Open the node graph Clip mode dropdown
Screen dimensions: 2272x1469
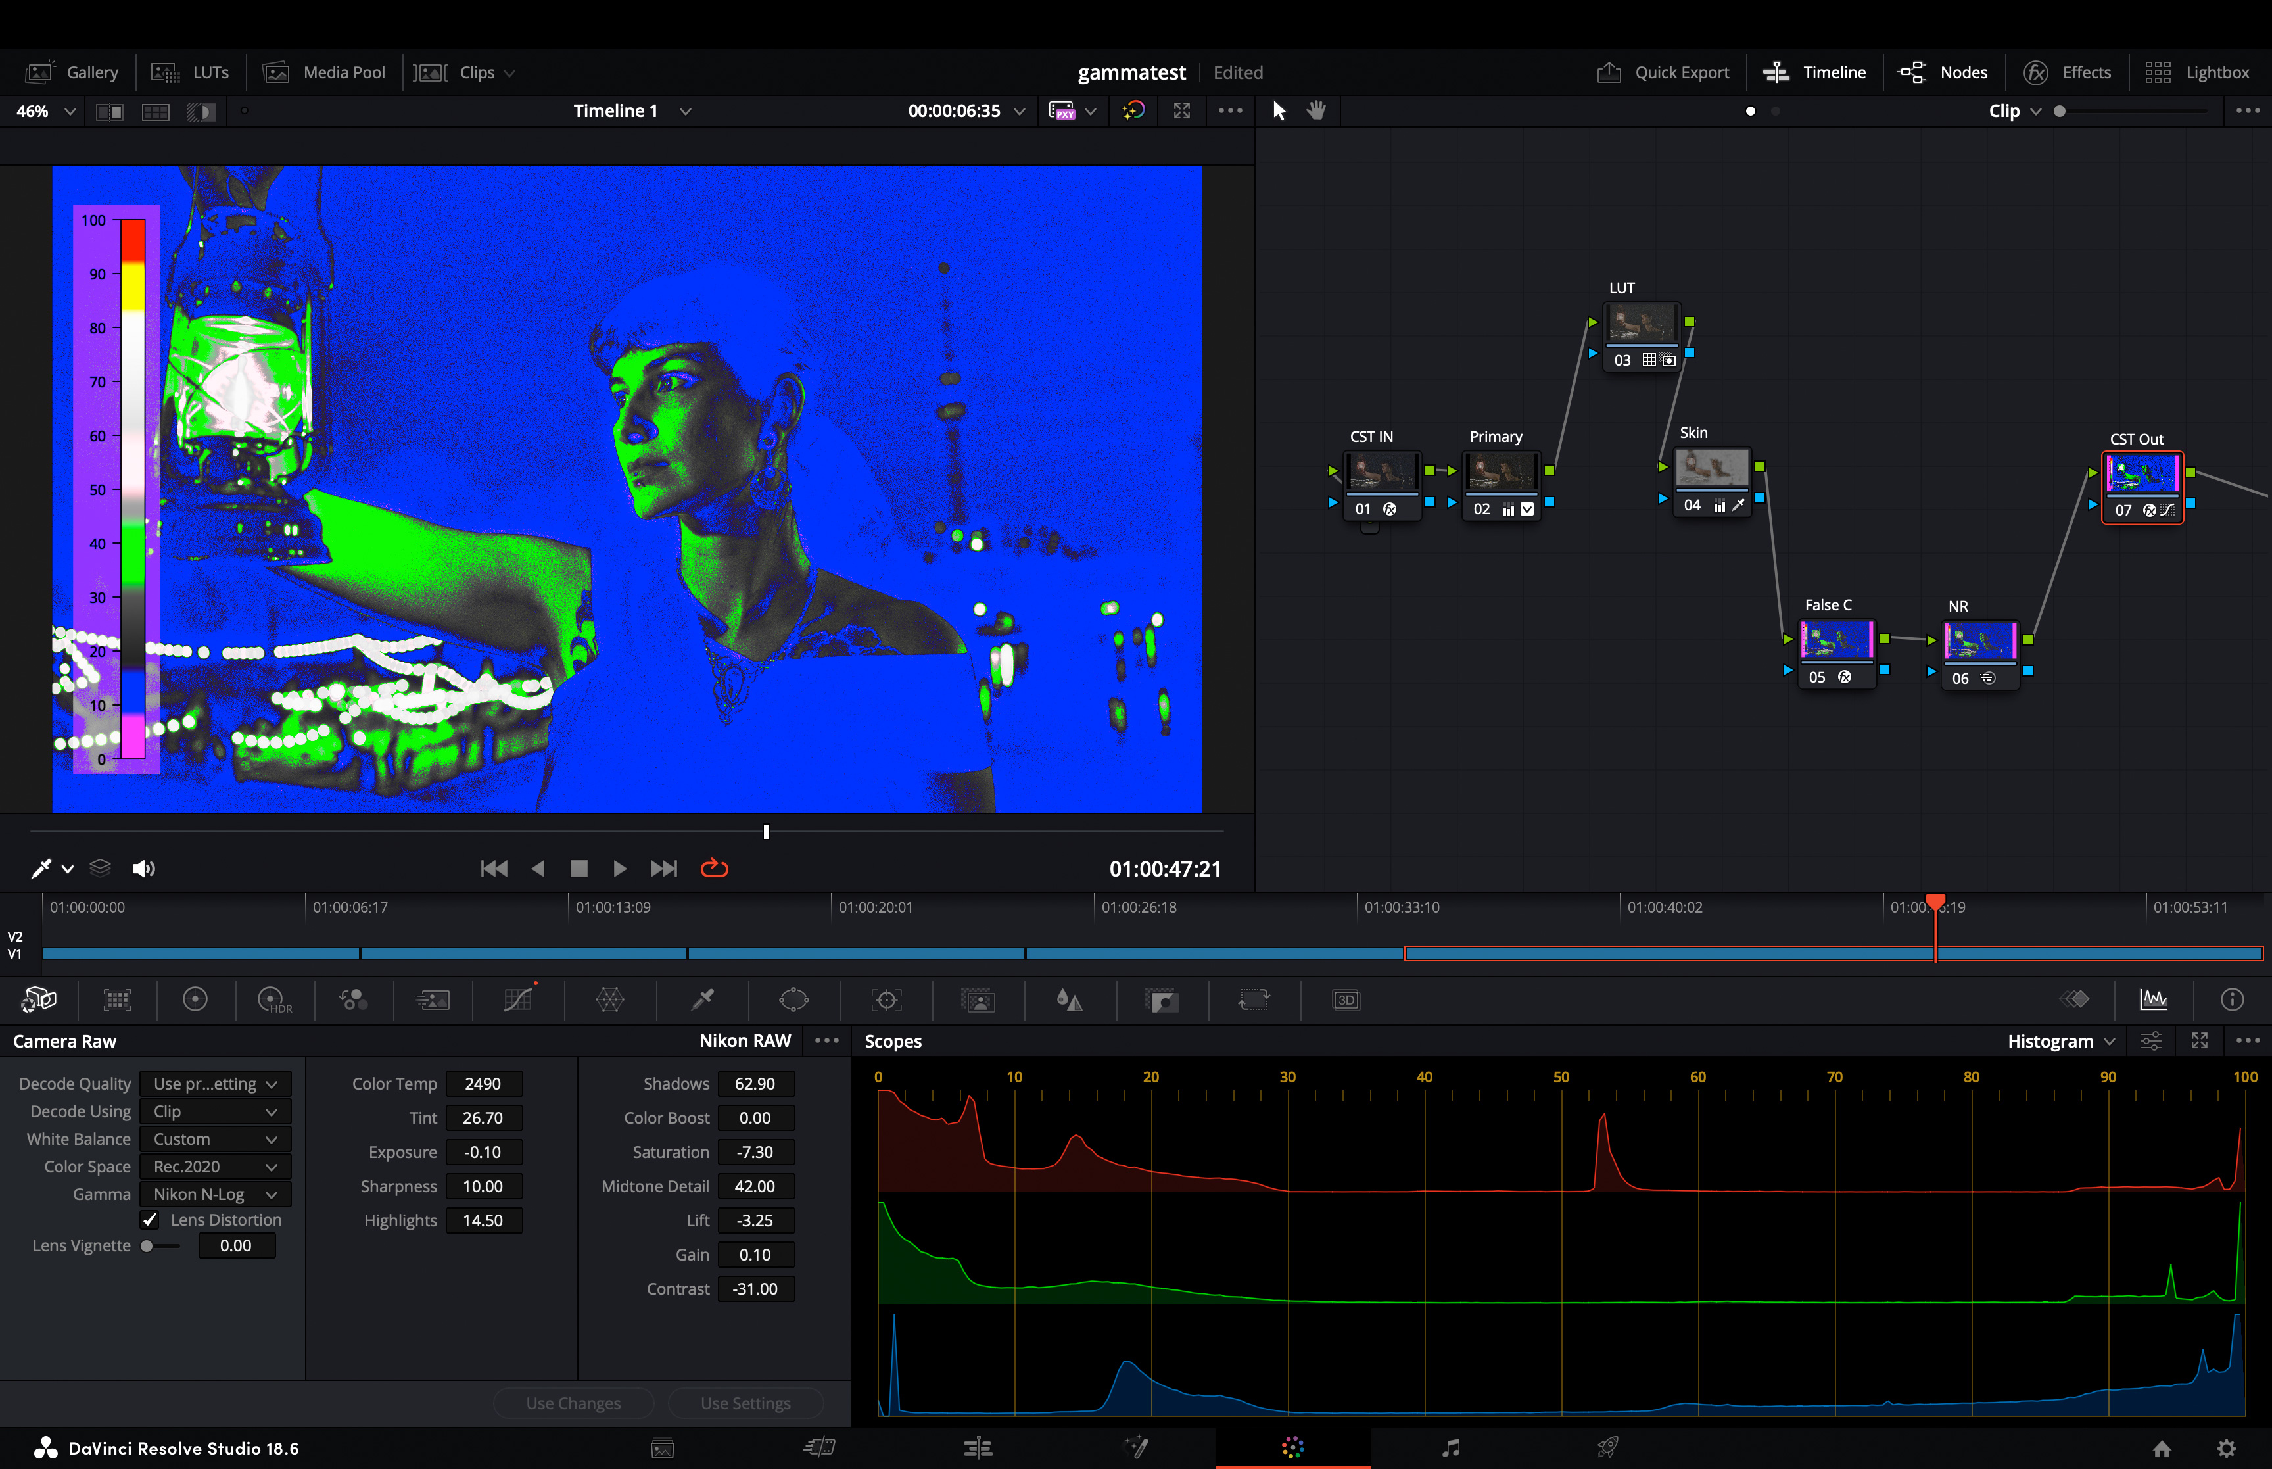point(2014,110)
